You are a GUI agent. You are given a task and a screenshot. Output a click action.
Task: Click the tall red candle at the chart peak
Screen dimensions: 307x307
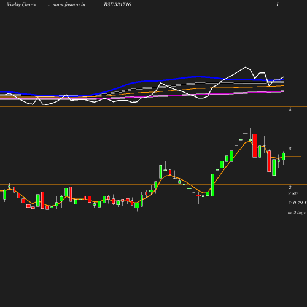tap(255, 146)
